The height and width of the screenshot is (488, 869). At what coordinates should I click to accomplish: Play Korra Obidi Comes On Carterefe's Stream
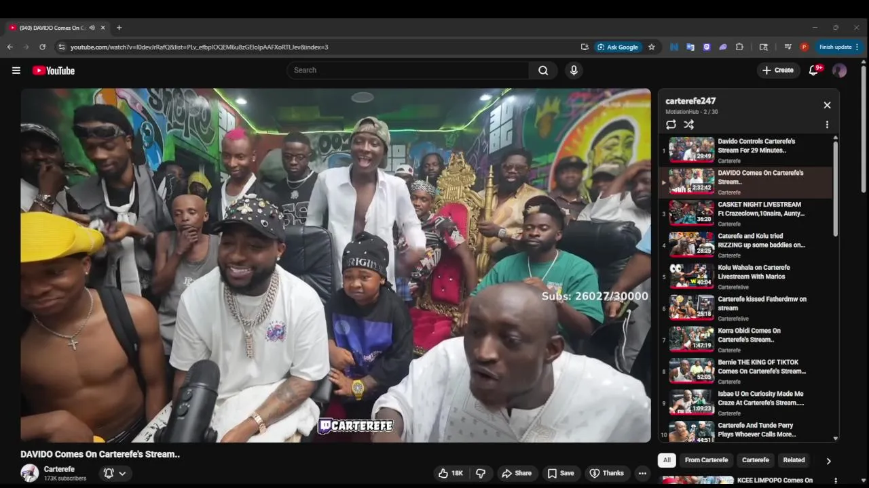pyautogui.click(x=746, y=340)
